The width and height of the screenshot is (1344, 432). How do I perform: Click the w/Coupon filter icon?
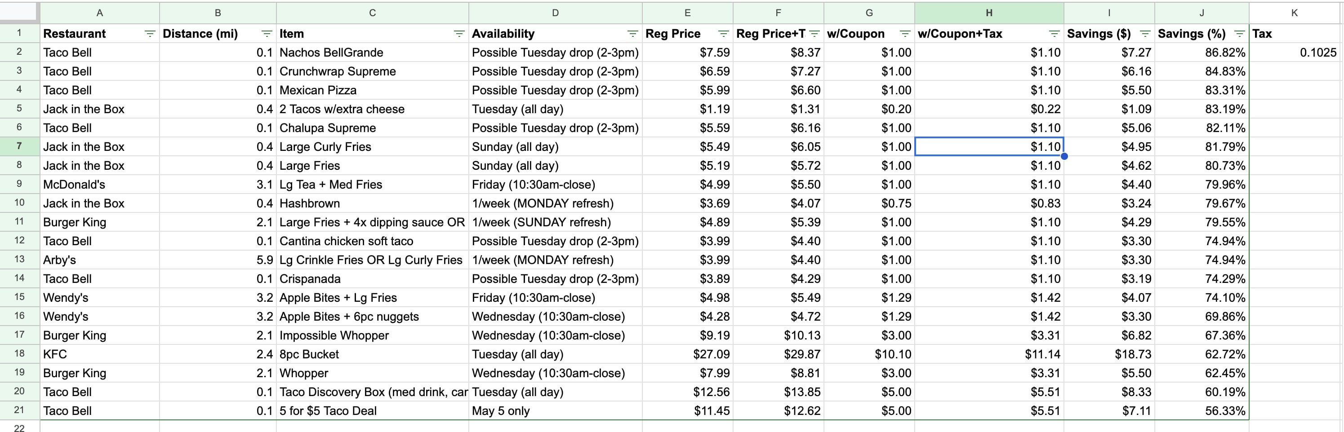point(905,34)
